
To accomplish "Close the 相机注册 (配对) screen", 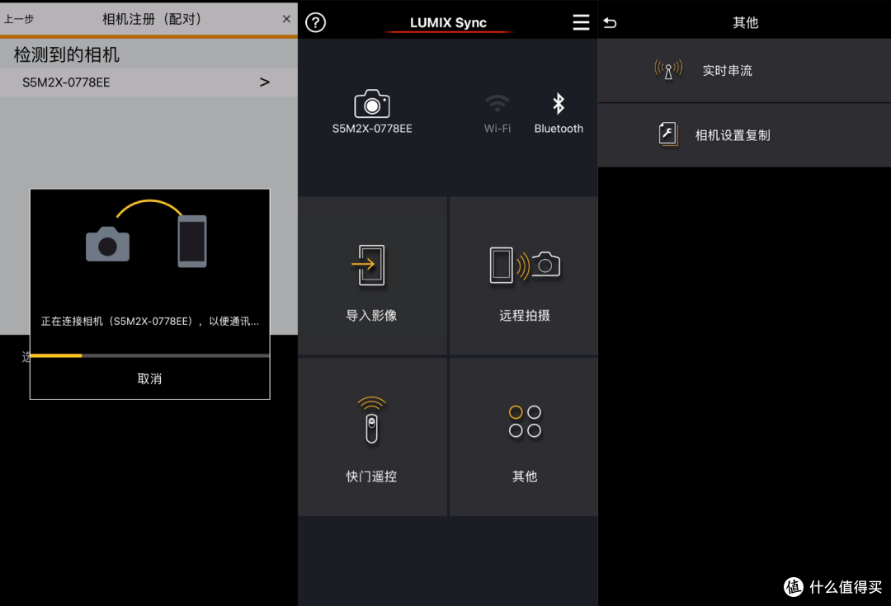I will pyautogui.click(x=286, y=19).
